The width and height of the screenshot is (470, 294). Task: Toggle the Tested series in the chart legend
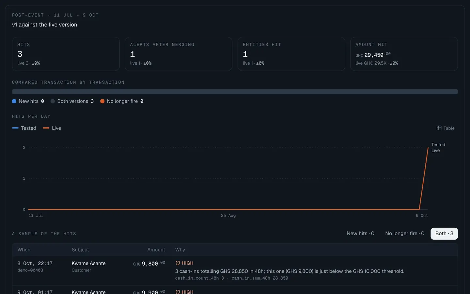point(24,128)
